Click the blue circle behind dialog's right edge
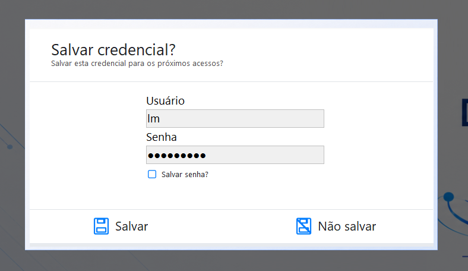 pos(448,197)
